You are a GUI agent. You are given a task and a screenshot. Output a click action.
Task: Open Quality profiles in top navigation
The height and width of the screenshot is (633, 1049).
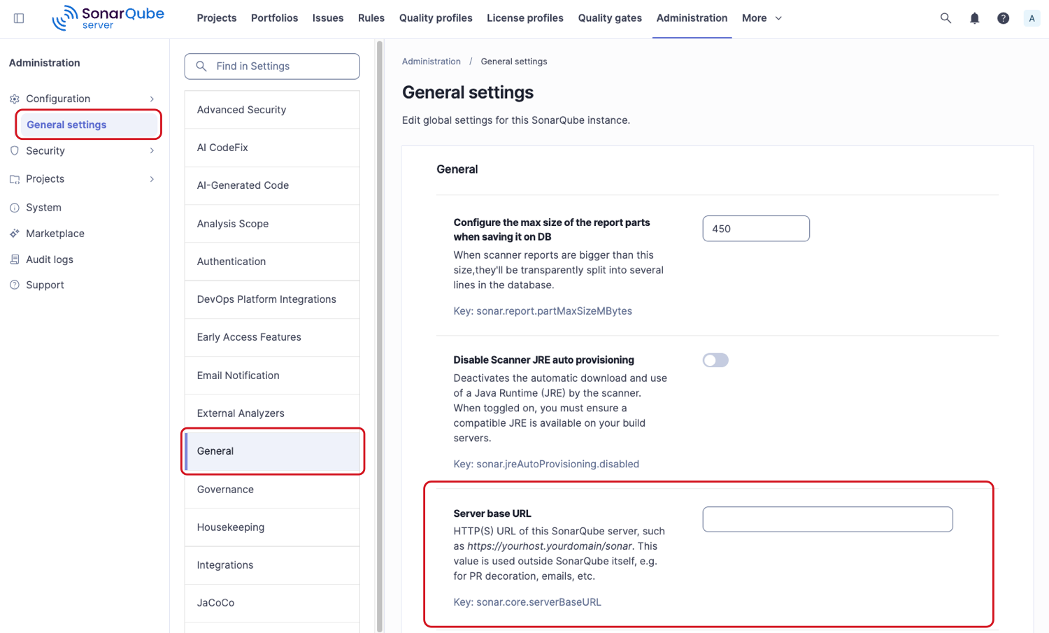click(x=436, y=18)
